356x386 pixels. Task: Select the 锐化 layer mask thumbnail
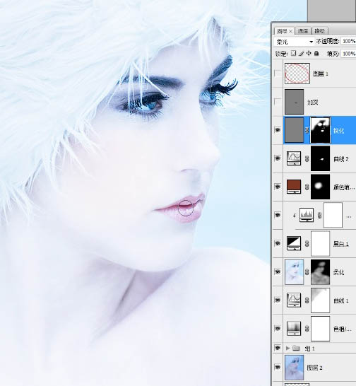point(320,130)
